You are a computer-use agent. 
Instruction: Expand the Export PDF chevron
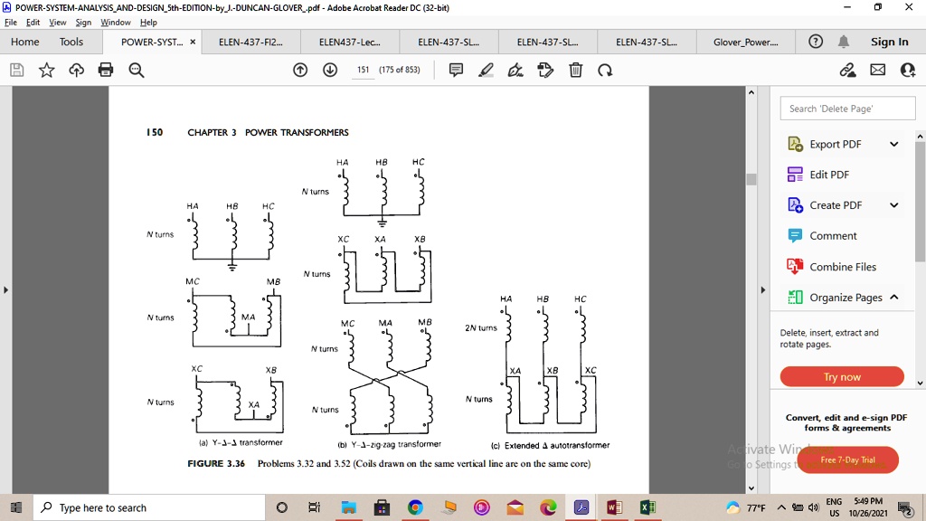pos(894,144)
